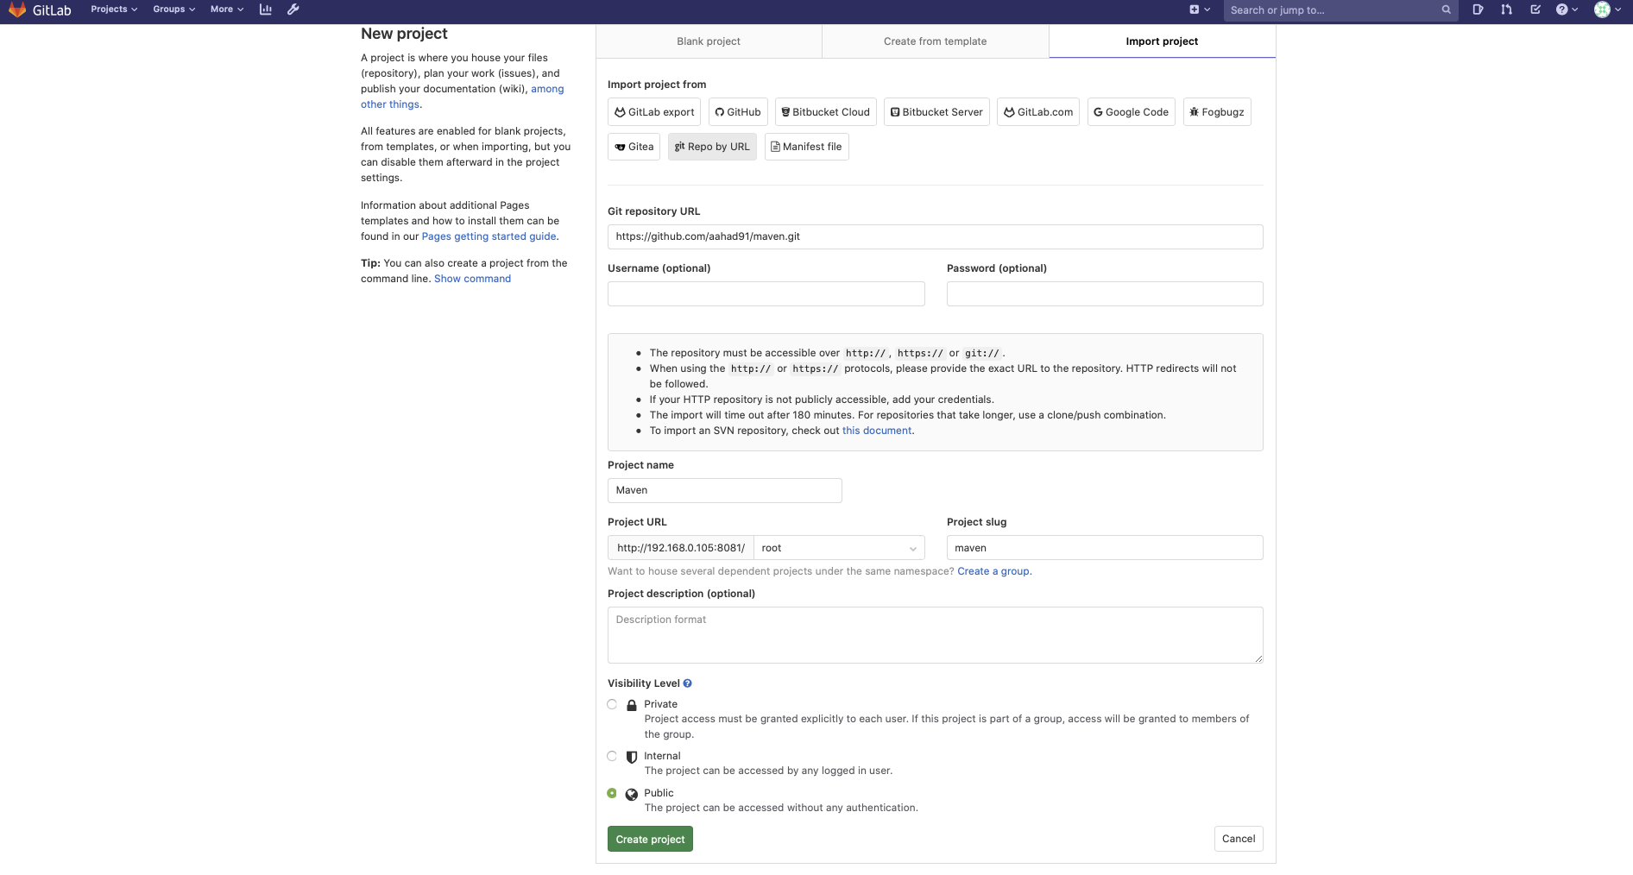
Task: Open the More dropdown menu
Action: coord(227,9)
